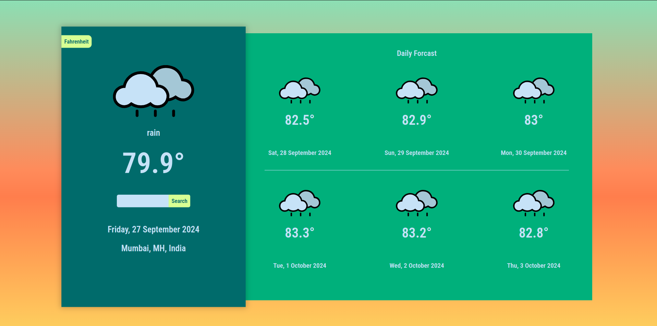Select the current temperature 79.9° reading
Screen dimensions: 657x326
tap(153, 163)
